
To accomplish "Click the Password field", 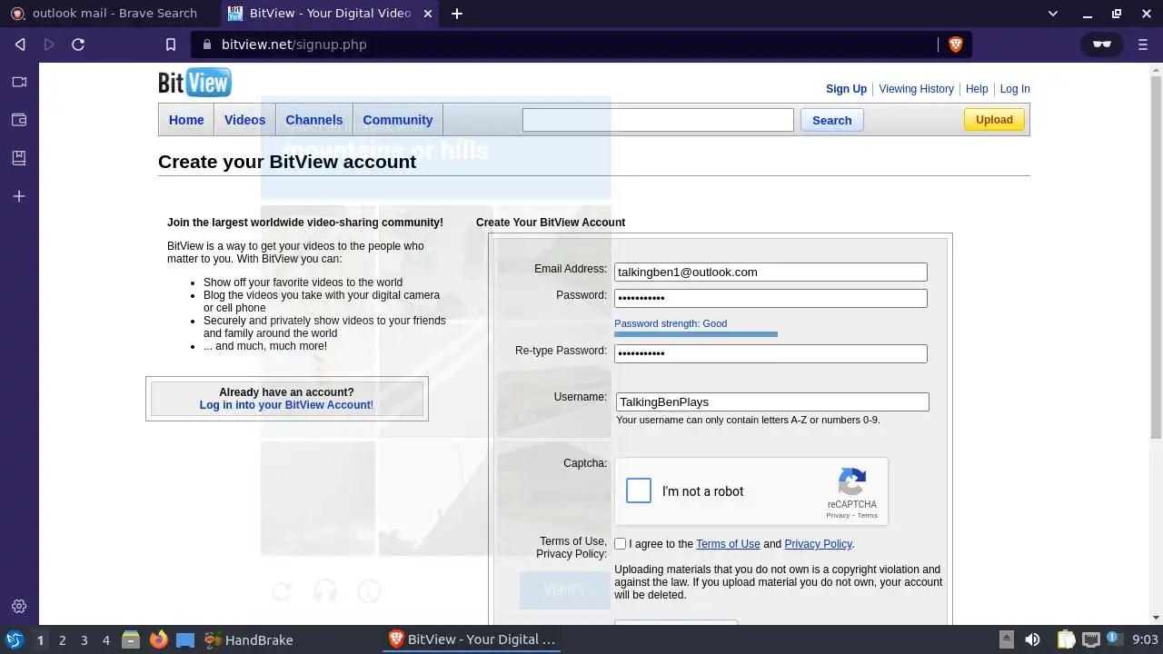I will [x=770, y=298].
